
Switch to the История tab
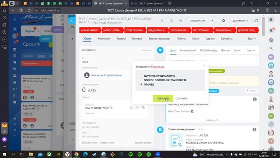pos(137,39)
